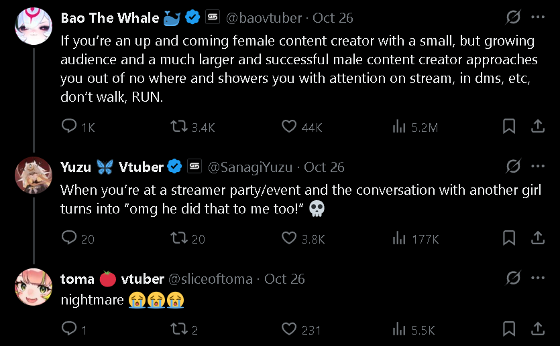Share Bao The Whale's tweet
560x346 pixels.
click(x=537, y=126)
